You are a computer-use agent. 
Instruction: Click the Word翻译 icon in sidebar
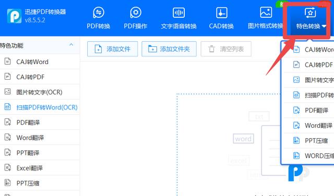click(8, 137)
